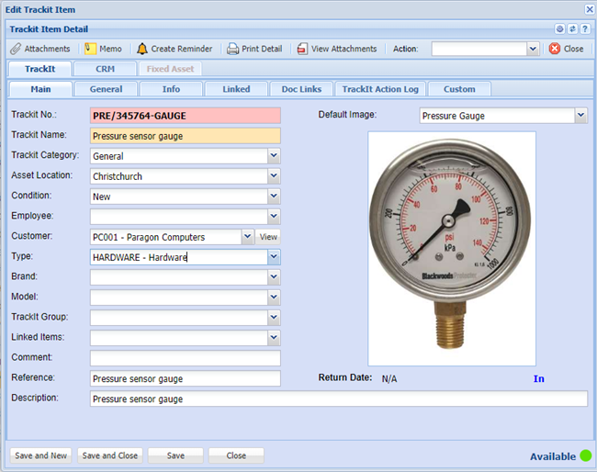Viewport: 597px width, 472px height.
Task: Click the help question mark icon
Action: point(585,28)
